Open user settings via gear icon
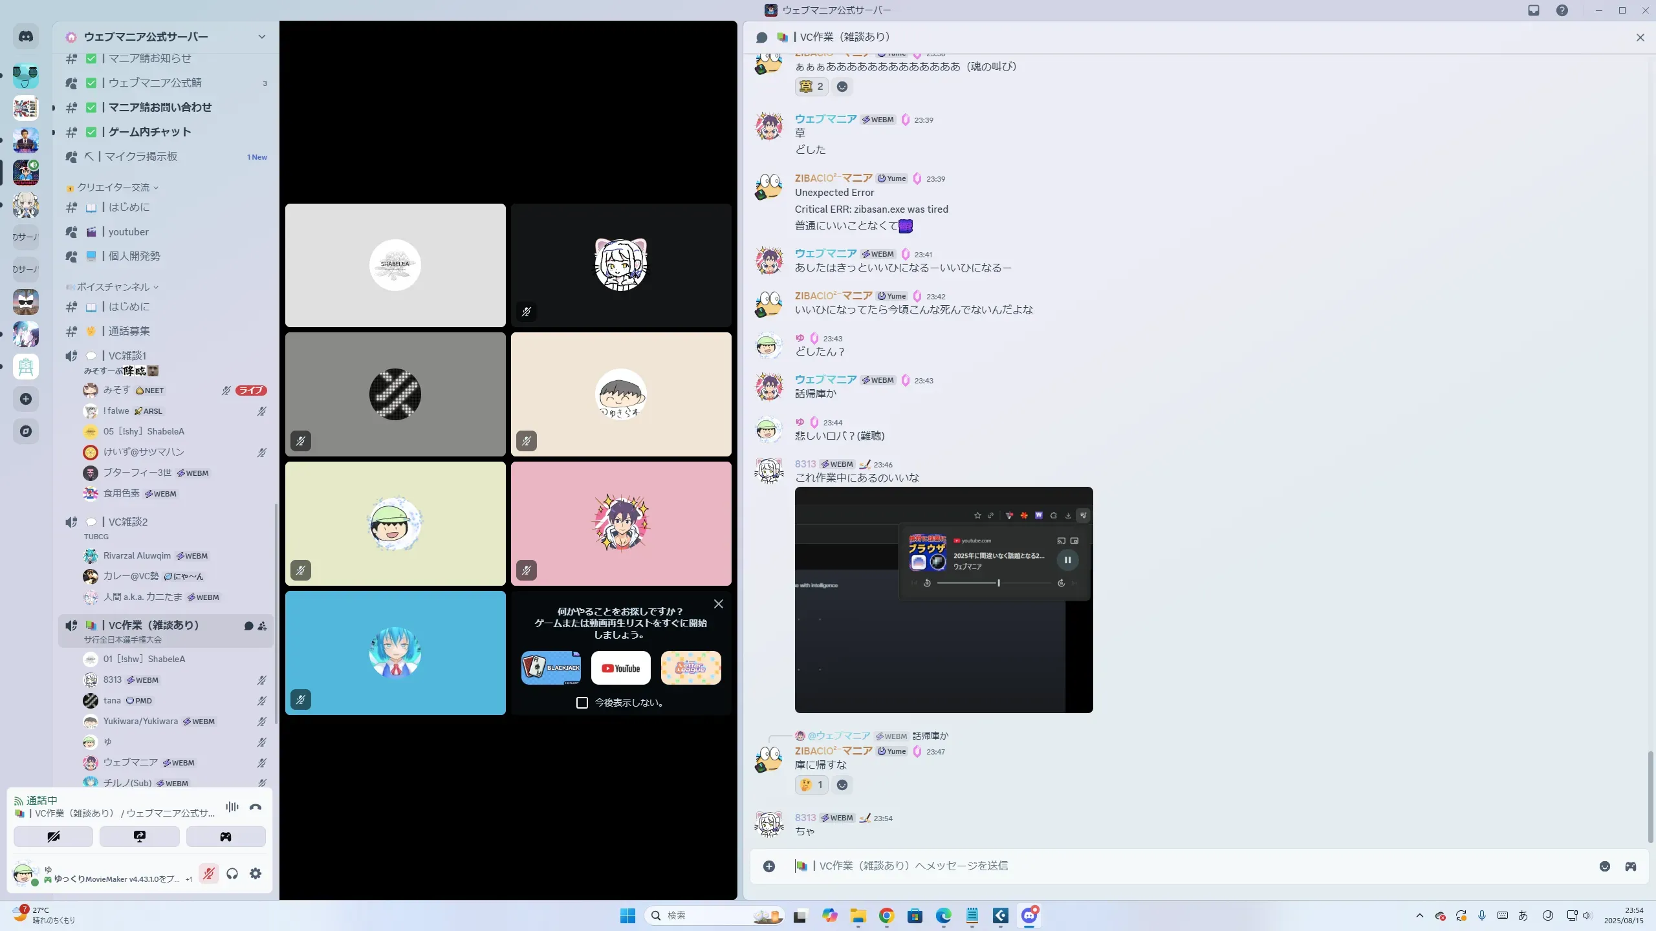Viewport: 1656px width, 931px height. point(256,873)
